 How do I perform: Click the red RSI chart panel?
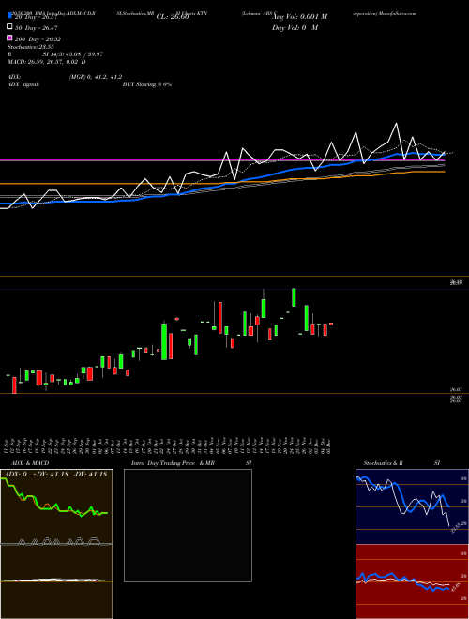click(412, 581)
